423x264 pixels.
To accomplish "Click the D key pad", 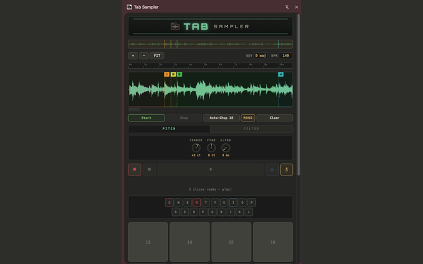I will click(x=194, y=212).
